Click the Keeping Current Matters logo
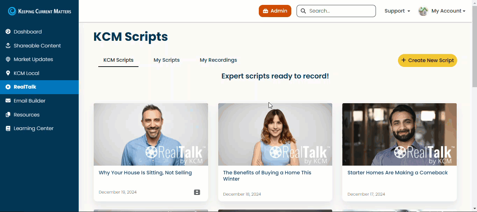 [40, 11]
